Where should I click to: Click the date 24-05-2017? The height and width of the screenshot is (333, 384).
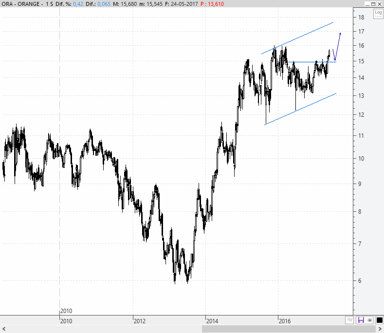click(183, 4)
